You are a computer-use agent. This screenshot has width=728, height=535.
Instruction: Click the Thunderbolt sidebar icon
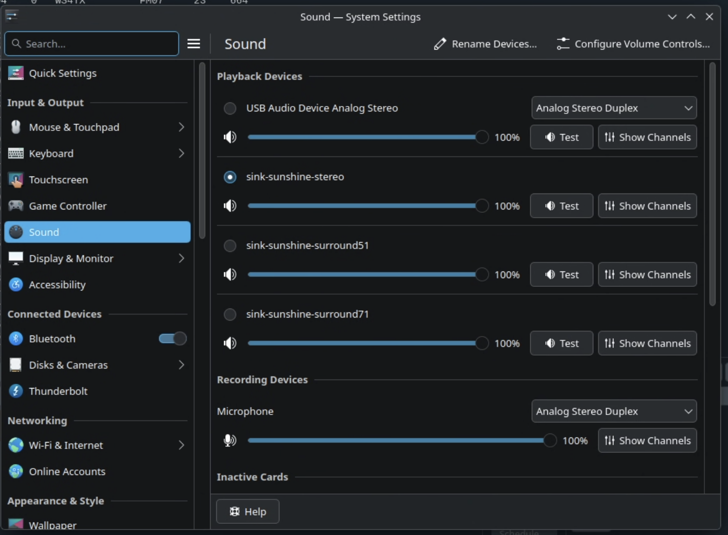(x=16, y=391)
